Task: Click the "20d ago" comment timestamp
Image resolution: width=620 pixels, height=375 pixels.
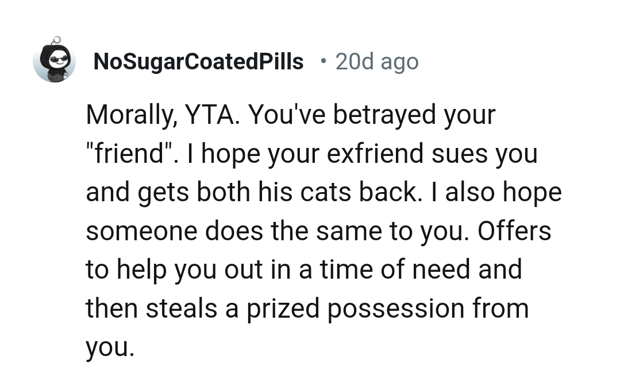Action: [377, 61]
